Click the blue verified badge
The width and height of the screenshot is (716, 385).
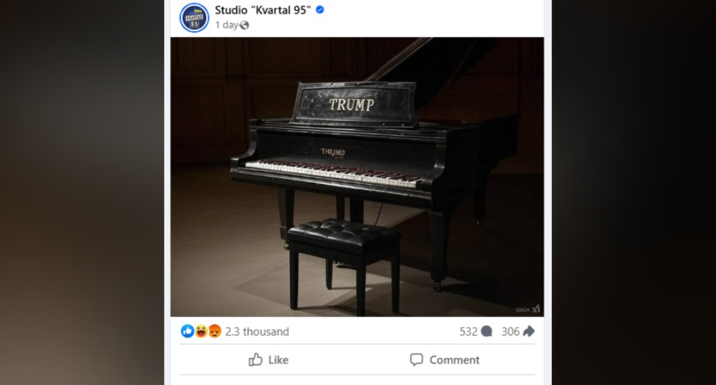pyautogui.click(x=320, y=10)
